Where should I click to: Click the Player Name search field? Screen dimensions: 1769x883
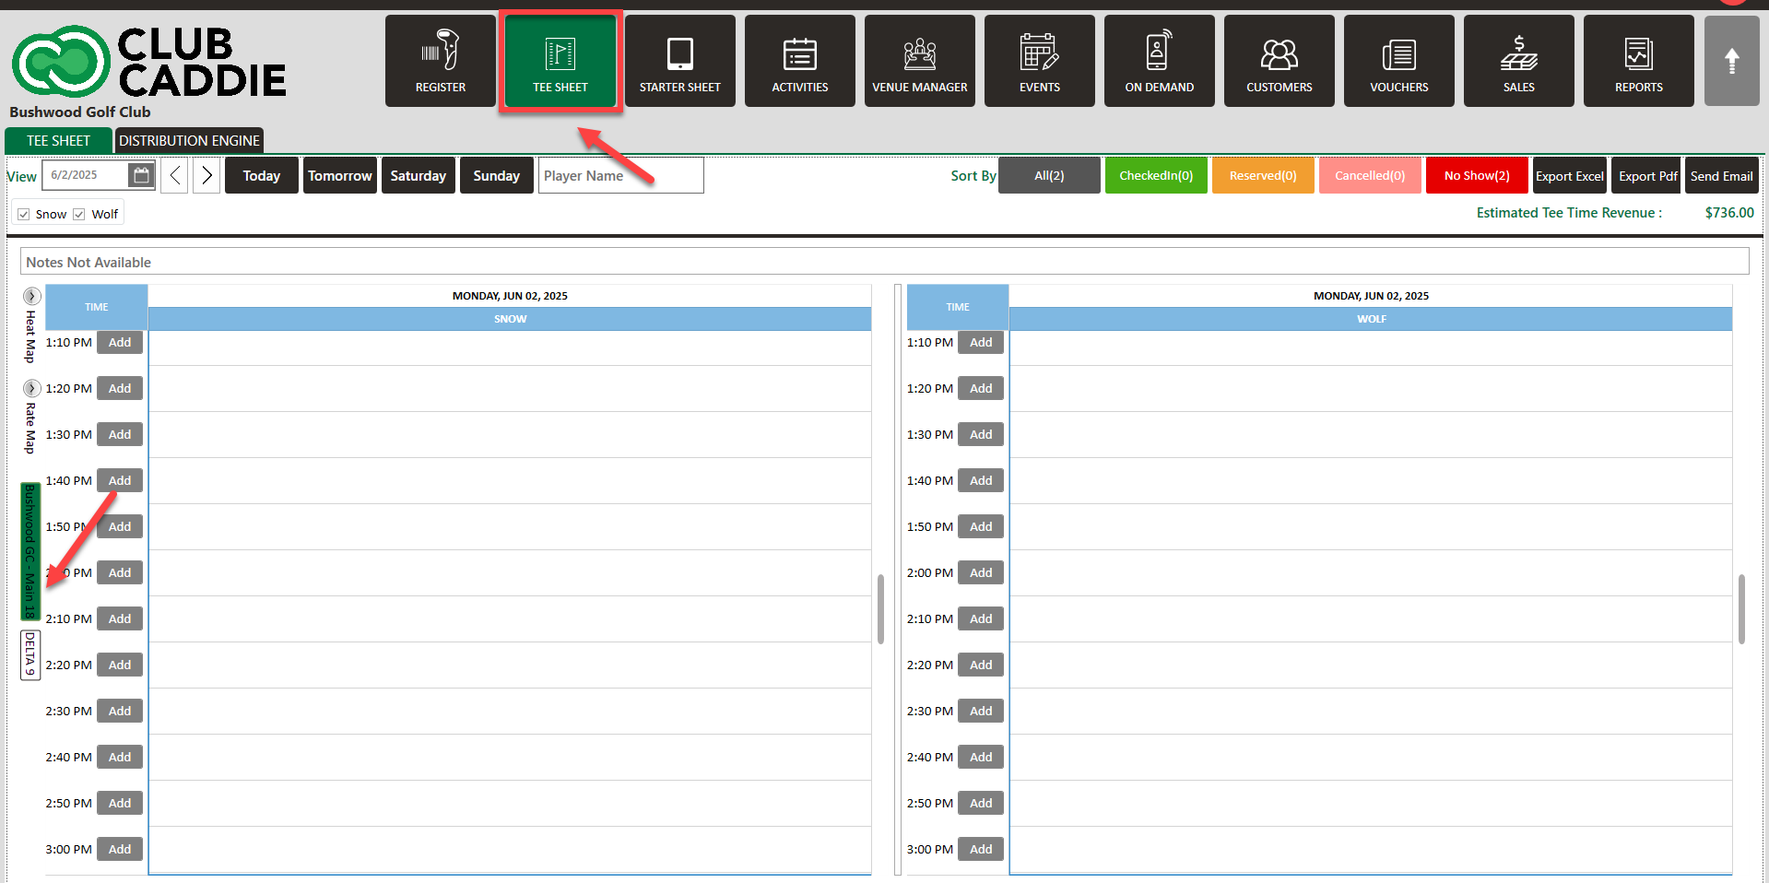click(621, 175)
